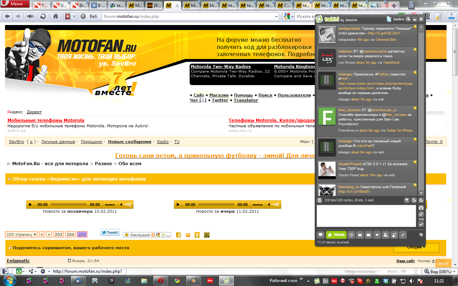
Task: Clear tweets with twhirl trash icon
Action: [320, 200]
